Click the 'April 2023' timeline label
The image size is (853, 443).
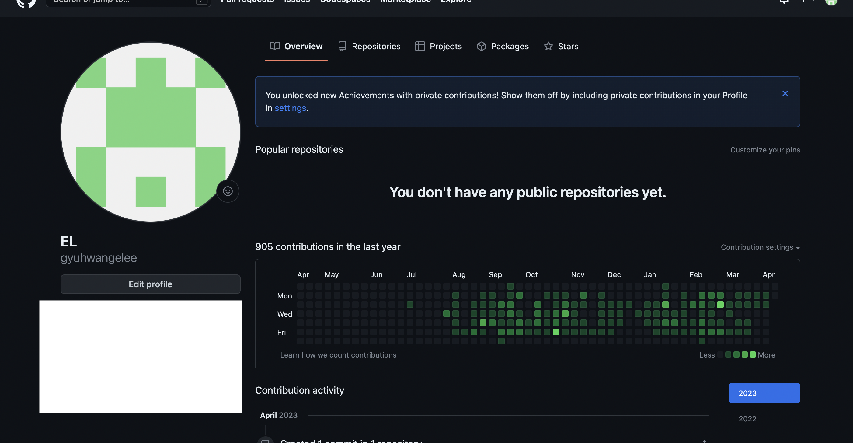pyautogui.click(x=278, y=415)
